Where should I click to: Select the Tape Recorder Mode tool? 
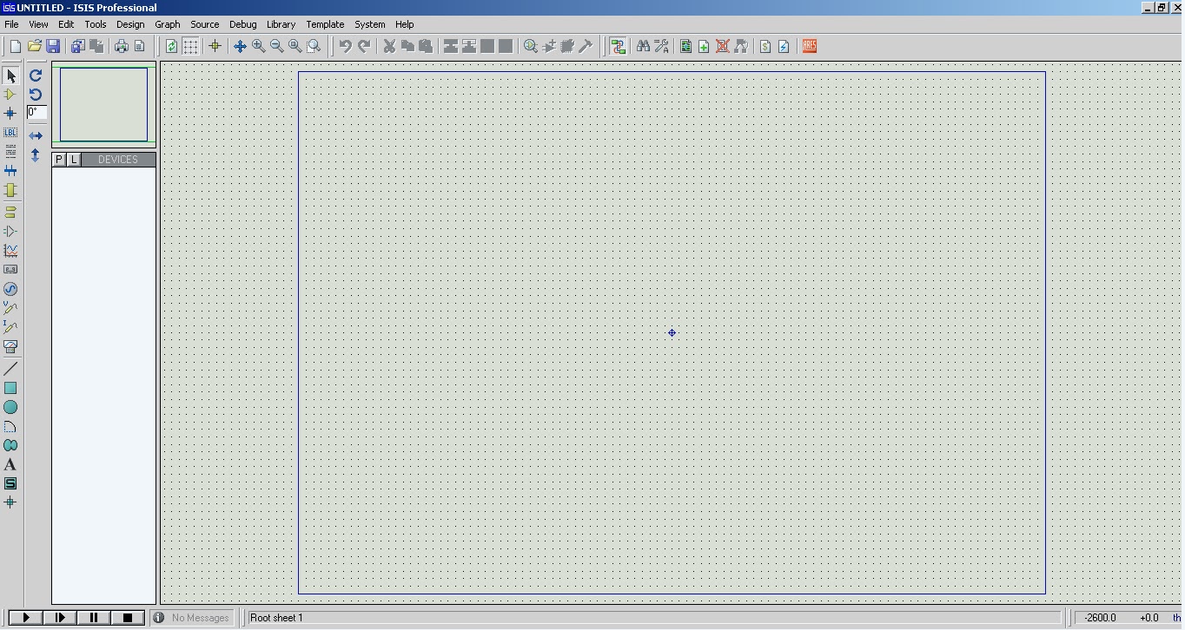coord(10,269)
